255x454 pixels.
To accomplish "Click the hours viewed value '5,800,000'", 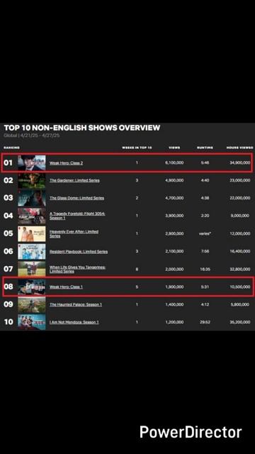I will 240,304.
